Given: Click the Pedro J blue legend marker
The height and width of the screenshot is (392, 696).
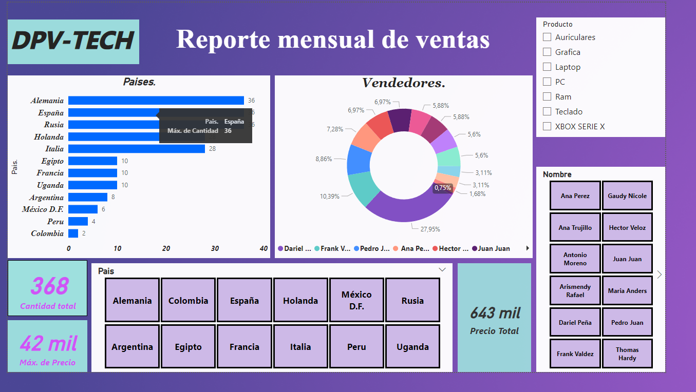Looking at the screenshot, I should (356, 249).
